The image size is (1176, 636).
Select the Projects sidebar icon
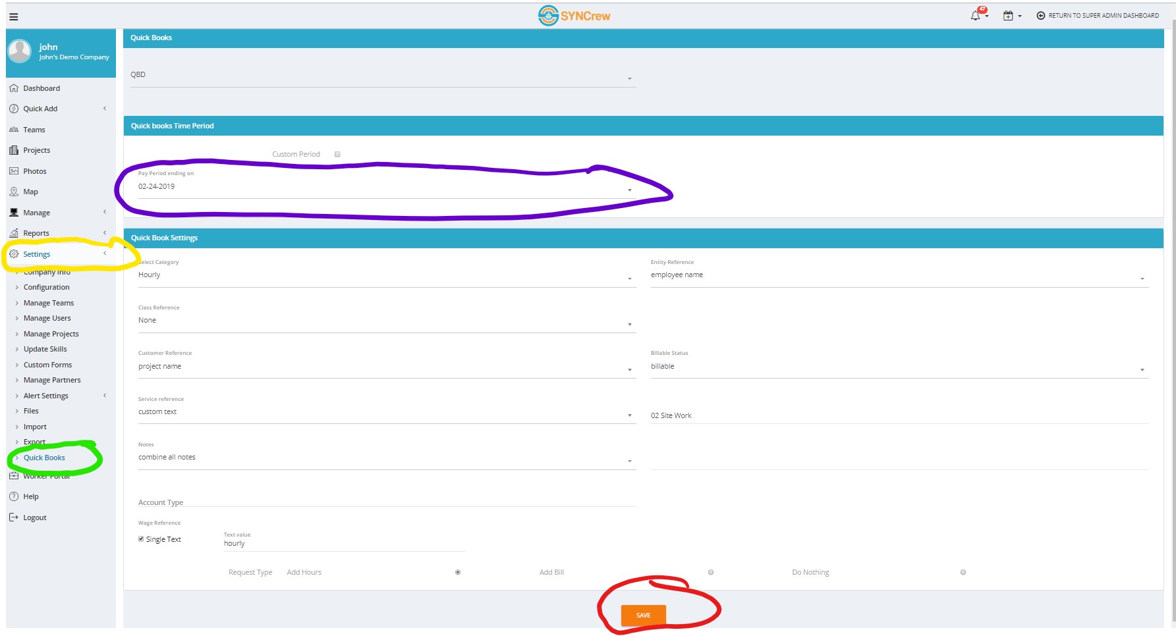(14, 149)
